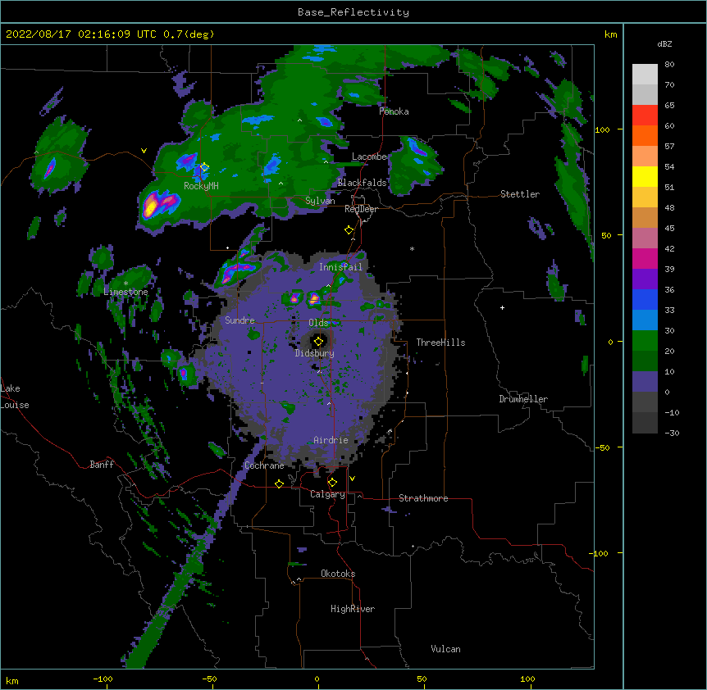Image resolution: width=707 pixels, height=690 pixels.
Task: Click the Cochrane town label
Action: point(264,465)
